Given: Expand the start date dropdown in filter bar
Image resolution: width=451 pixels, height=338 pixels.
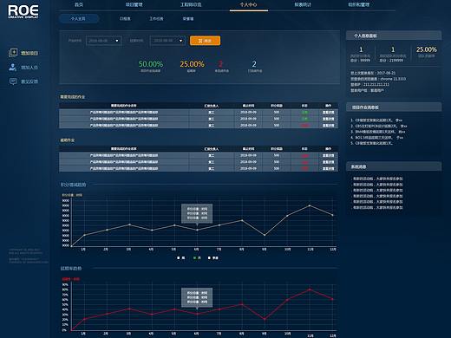Looking at the screenshot, I should [104, 41].
